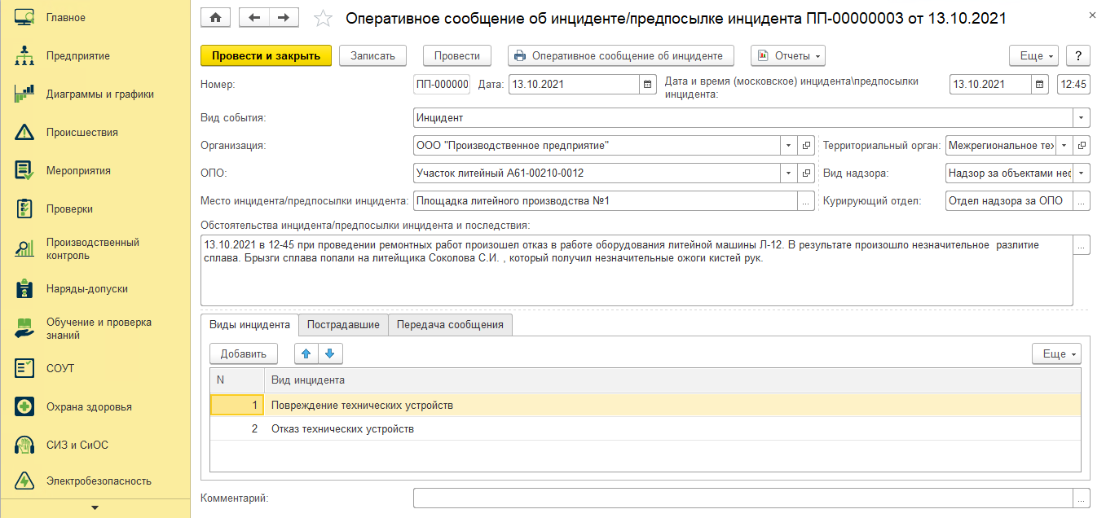Close the document with the X

(x=1092, y=15)
